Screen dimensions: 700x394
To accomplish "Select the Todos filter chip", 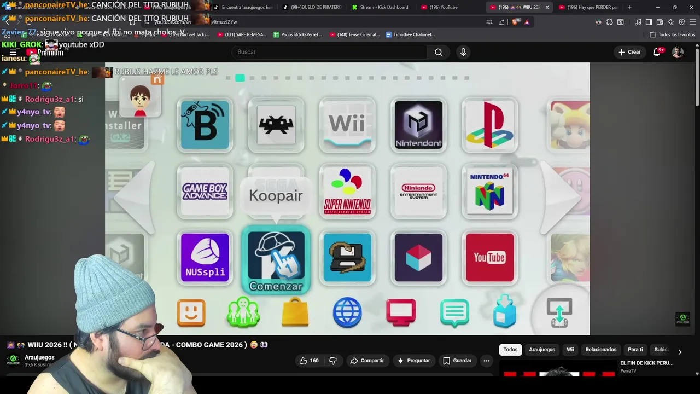I will pos(510,350).
